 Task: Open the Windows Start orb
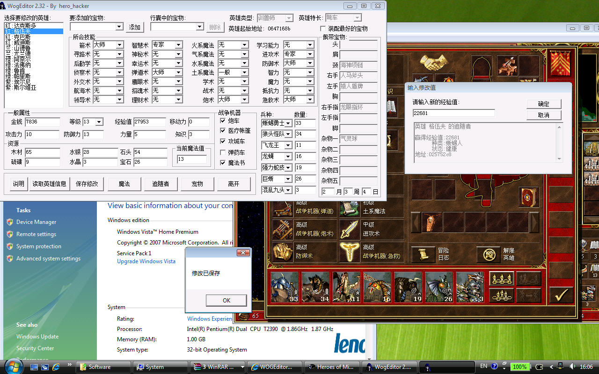pyautogui.click(x=14, y=366)
